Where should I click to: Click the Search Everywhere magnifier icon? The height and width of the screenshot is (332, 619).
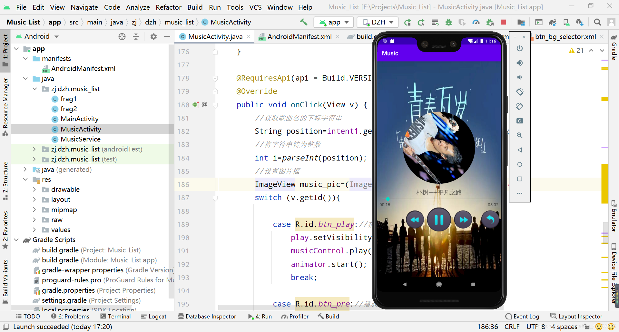597,22
